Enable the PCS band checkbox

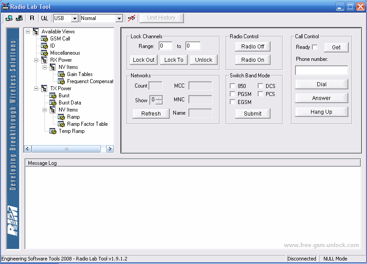260,94
